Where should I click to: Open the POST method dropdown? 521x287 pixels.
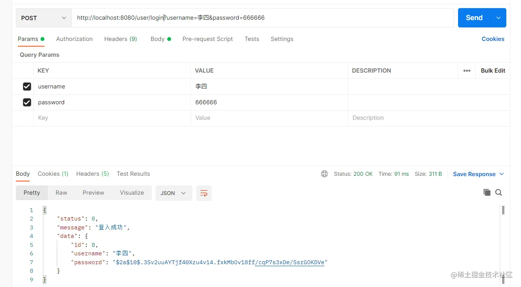(44, 18)
